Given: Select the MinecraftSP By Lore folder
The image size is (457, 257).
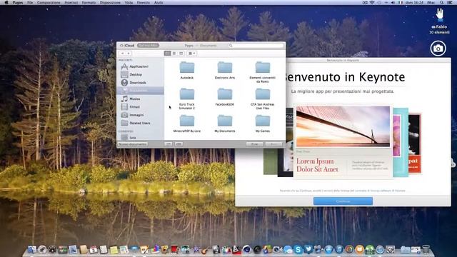Looking at the screenshot, I should point(187,124).
